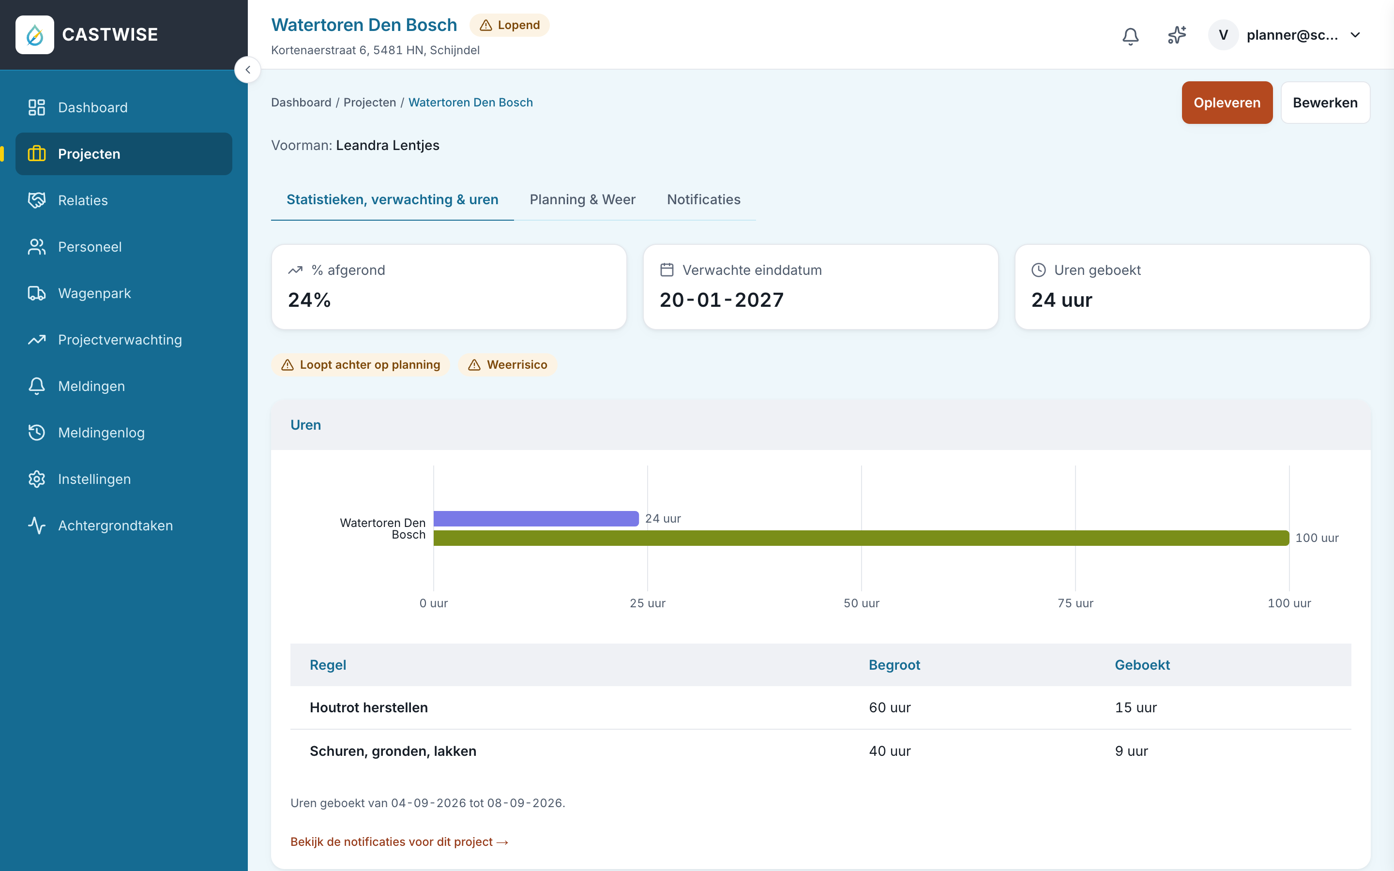Click the Castwise logo icon
The width and height of the screenshot is (1394, 871).
[x=34, y=34]
